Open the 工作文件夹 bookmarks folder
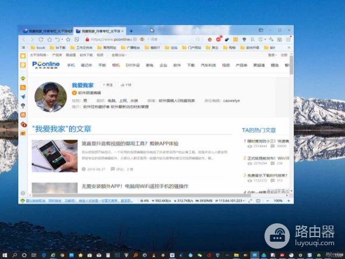 pos(82,48)
